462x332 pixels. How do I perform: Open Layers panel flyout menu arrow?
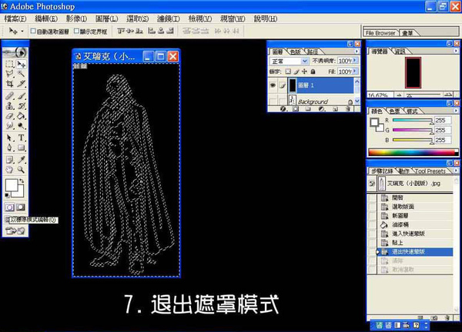point(357,51)
